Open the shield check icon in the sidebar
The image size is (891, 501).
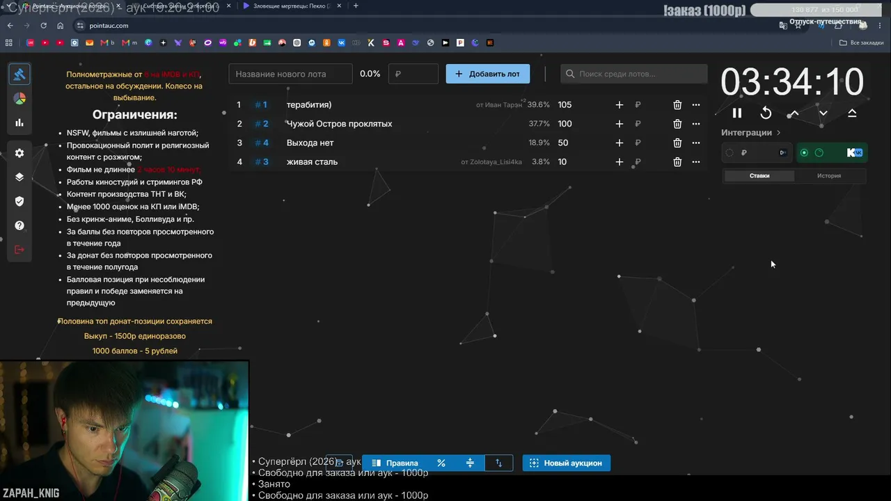(19, 201)
